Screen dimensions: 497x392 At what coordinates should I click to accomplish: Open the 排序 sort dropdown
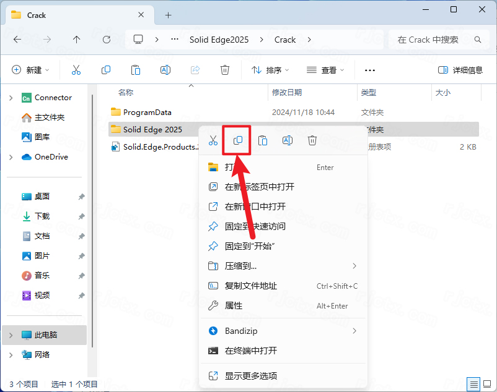pyautogui.click(x=270, y=70)
